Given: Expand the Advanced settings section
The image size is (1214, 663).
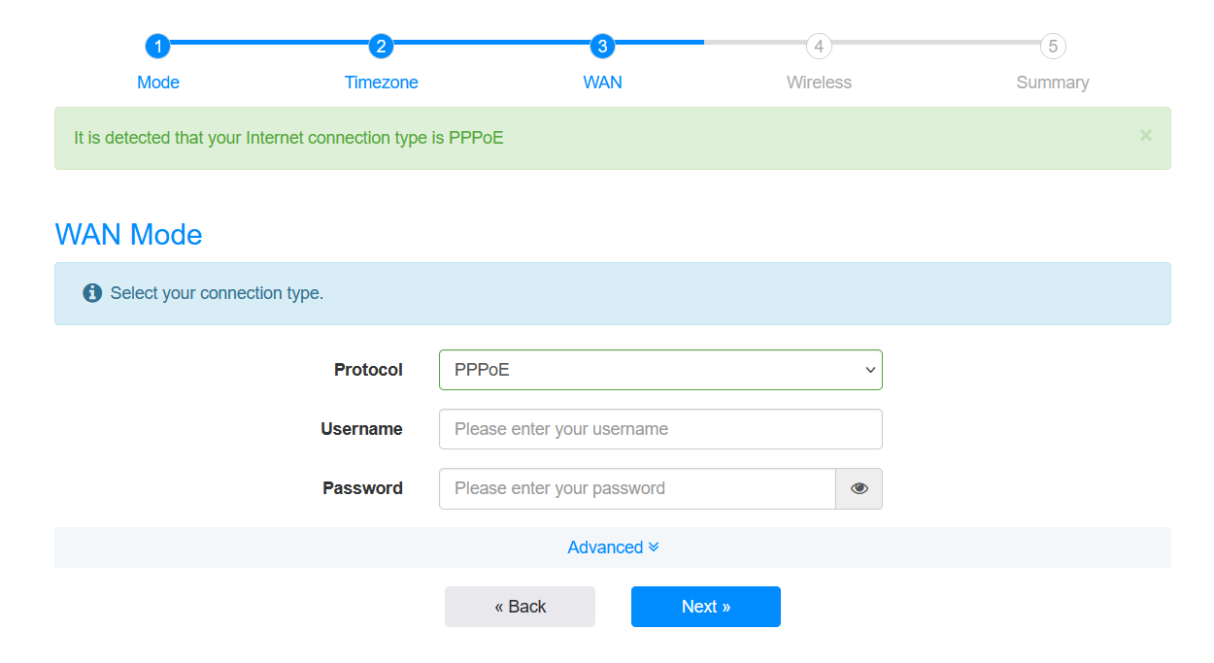Looking at the screenshot, I should [x=613, y=547].
